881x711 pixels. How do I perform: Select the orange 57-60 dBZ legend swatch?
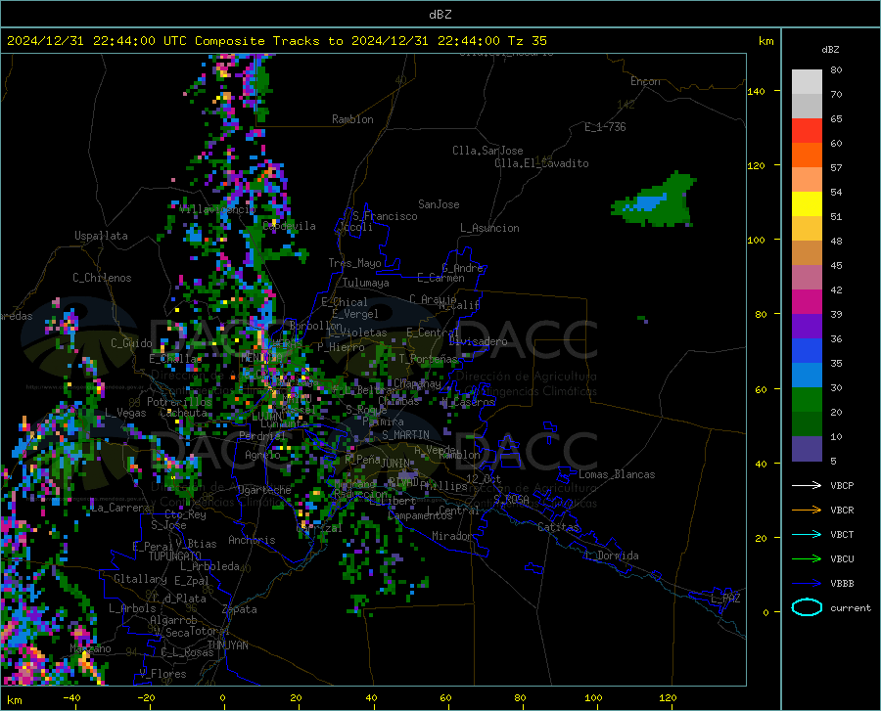click(x=807, y=156)
